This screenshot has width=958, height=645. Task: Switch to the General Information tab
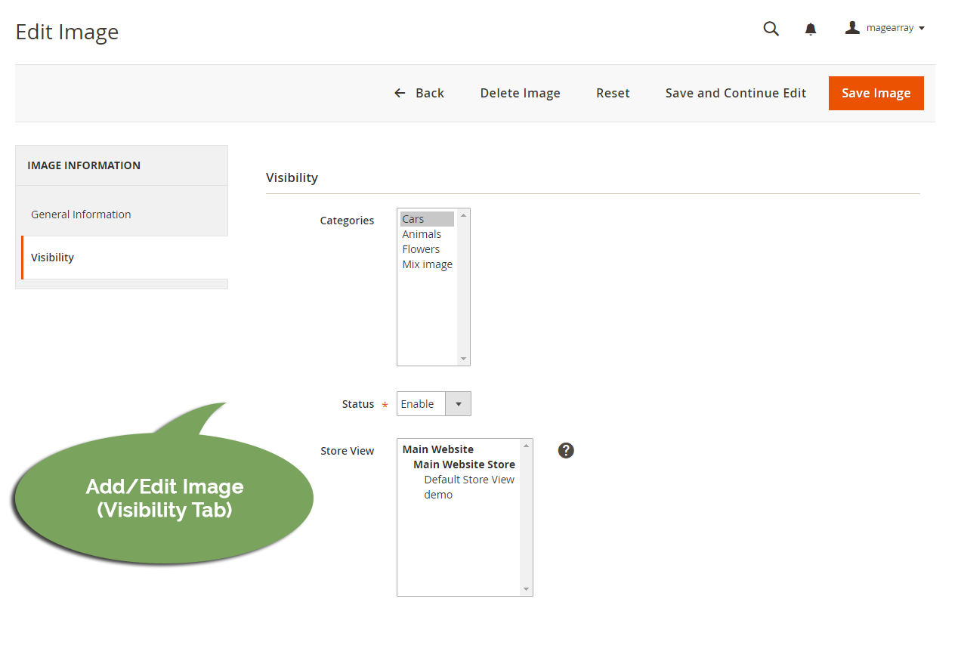coord(81,214)
